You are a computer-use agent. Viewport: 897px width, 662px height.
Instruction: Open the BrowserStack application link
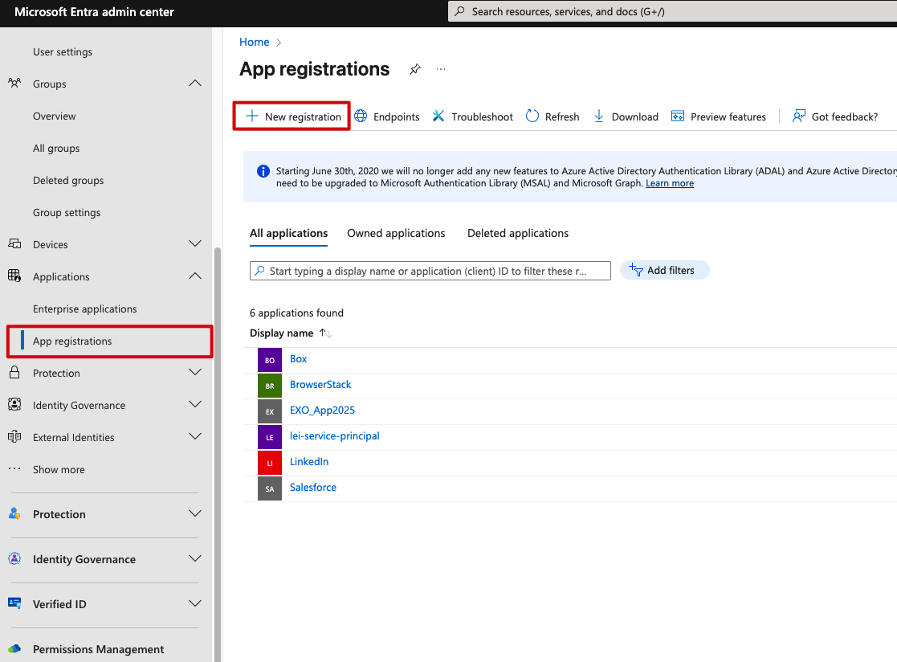320,385
